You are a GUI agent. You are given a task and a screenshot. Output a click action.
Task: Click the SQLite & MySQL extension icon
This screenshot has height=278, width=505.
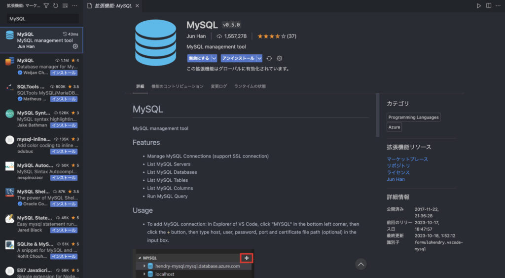[x=10, y=245]
